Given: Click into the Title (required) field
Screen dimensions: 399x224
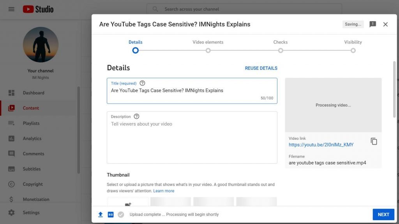Looking at the screenshot, I should click(192, 91).
